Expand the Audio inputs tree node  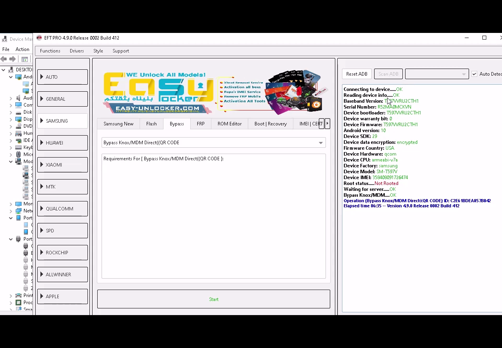pos(11,98)
